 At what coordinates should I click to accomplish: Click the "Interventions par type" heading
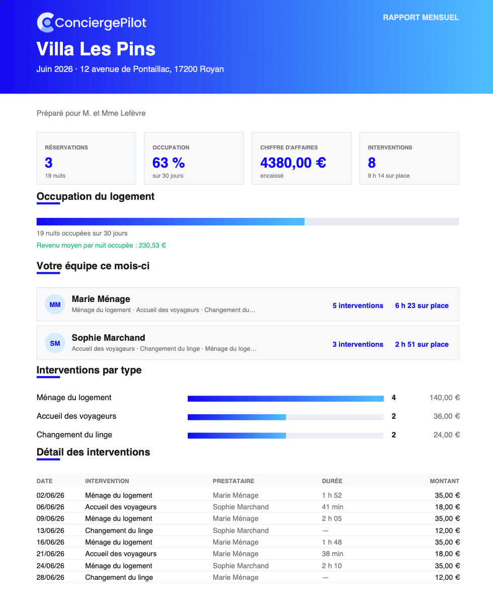point(89,370)
